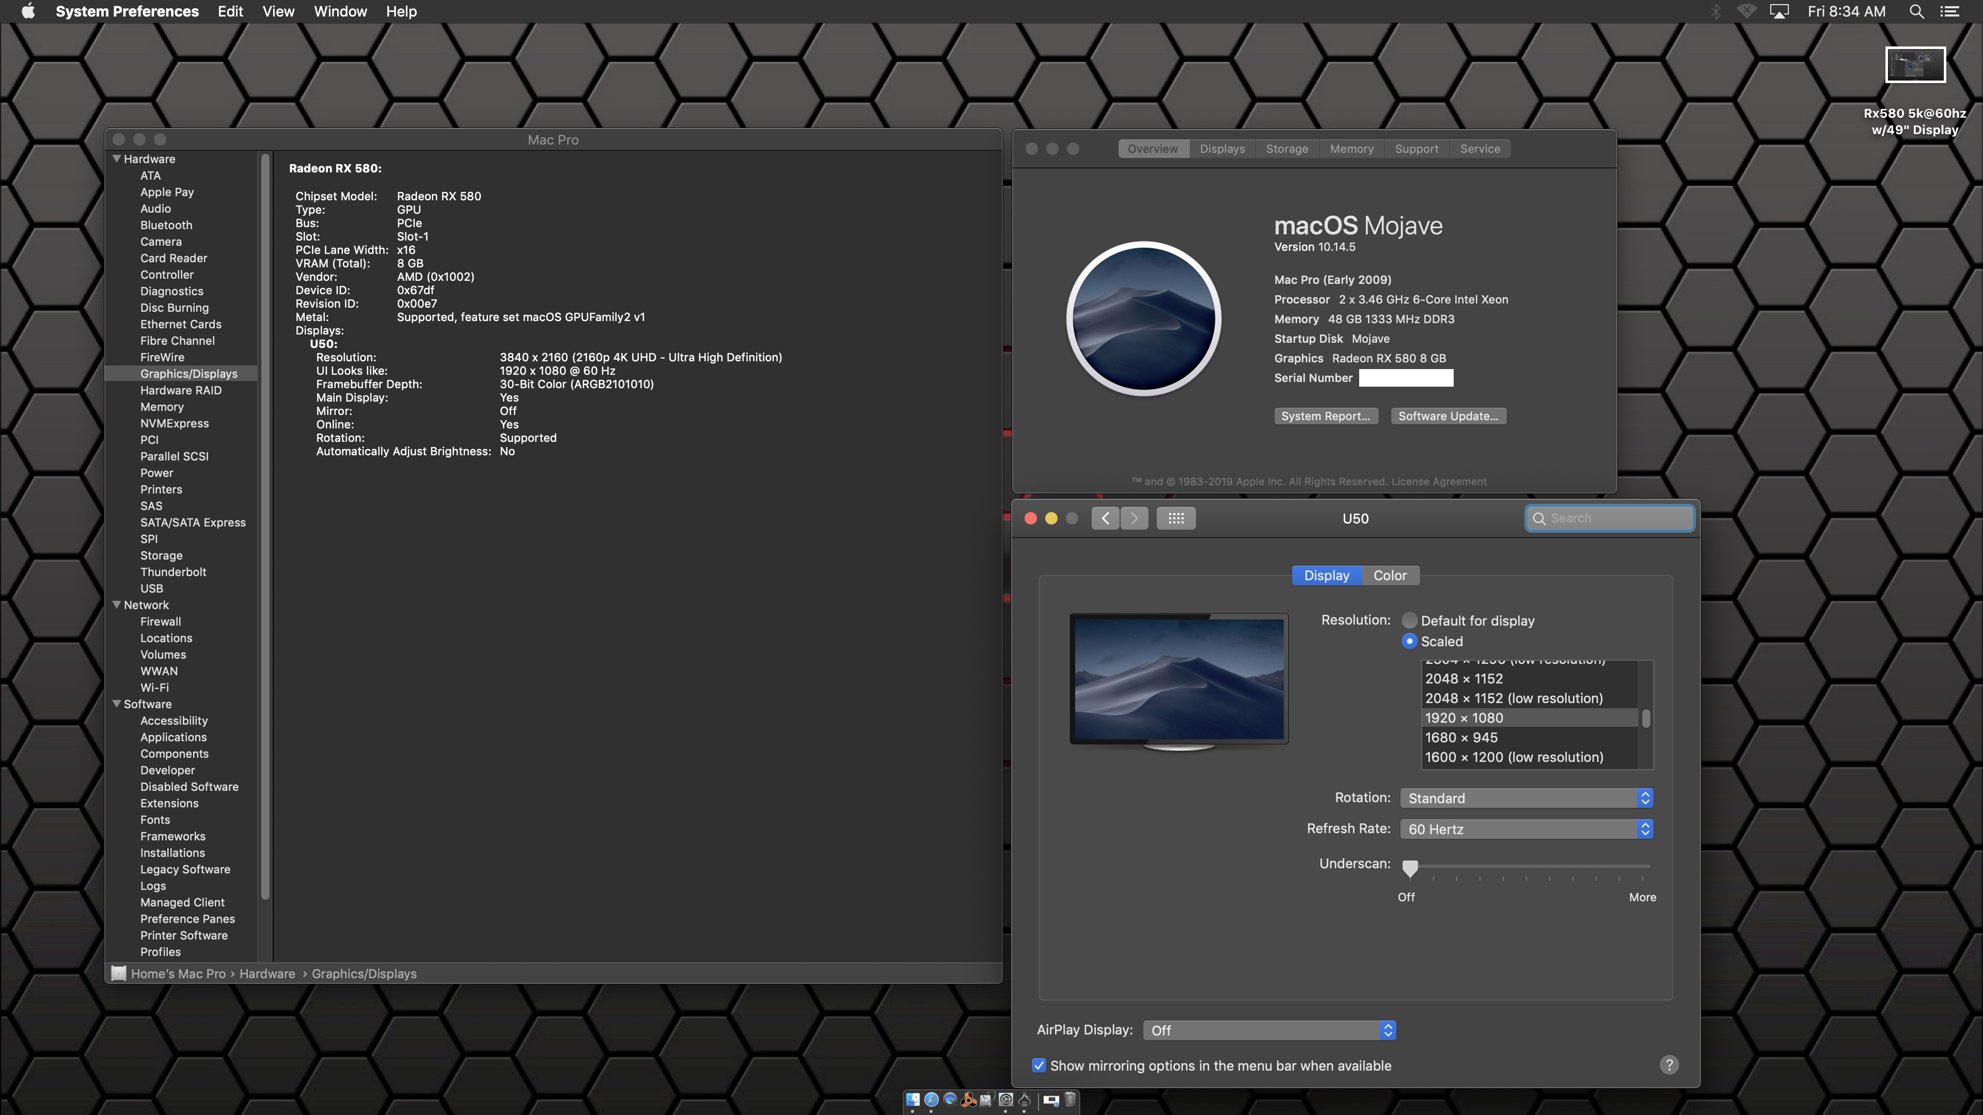Open the AirPlay menu bar icon
The width and height of the screenshot is (1983, 1115).
click(x=1780, y=11)
